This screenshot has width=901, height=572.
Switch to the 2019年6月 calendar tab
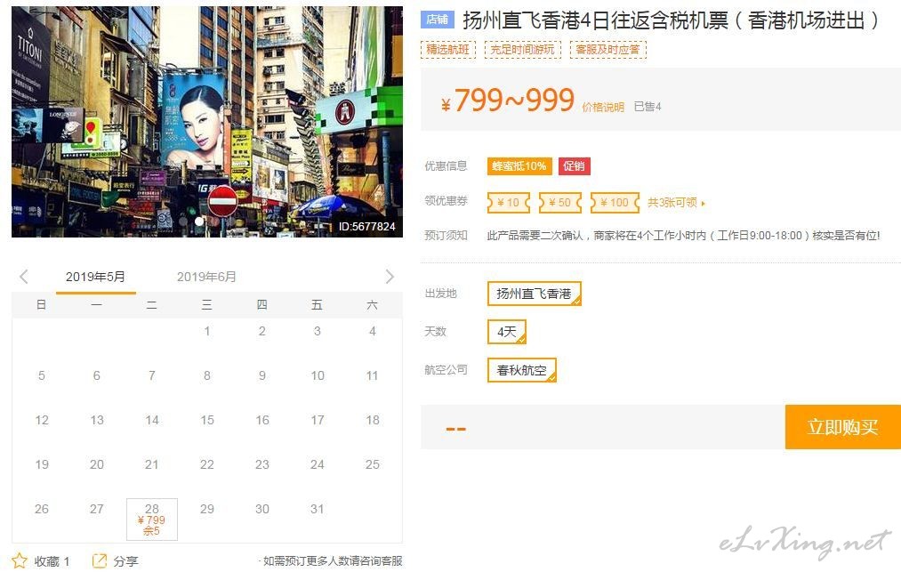click(206, 277)
